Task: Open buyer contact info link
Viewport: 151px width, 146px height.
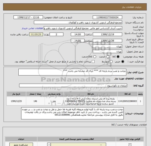Action: point(32,28)
